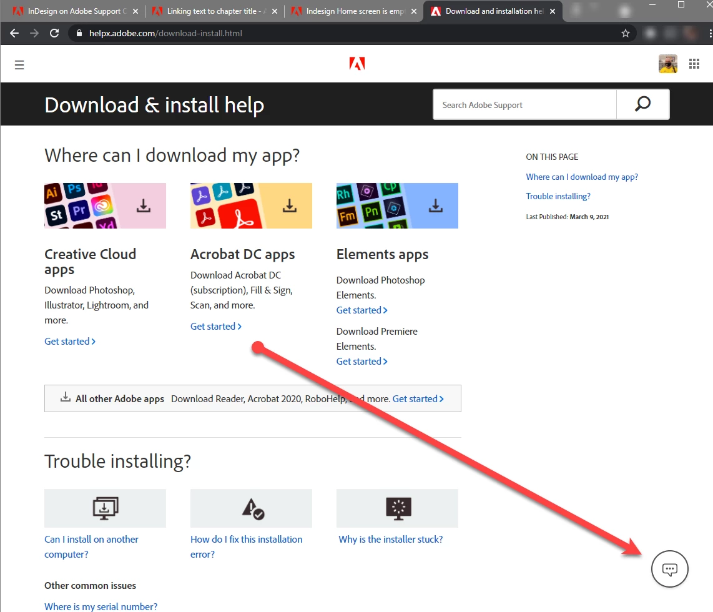Screen dimensions: 713x612
Task: Click the Other common issues heading
Action: [90, 586]
